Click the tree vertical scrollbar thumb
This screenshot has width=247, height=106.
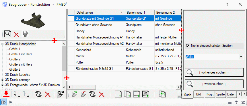pos(64,59)
